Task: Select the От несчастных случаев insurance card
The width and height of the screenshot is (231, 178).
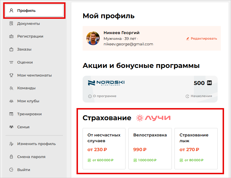Action: pos(104,149)
